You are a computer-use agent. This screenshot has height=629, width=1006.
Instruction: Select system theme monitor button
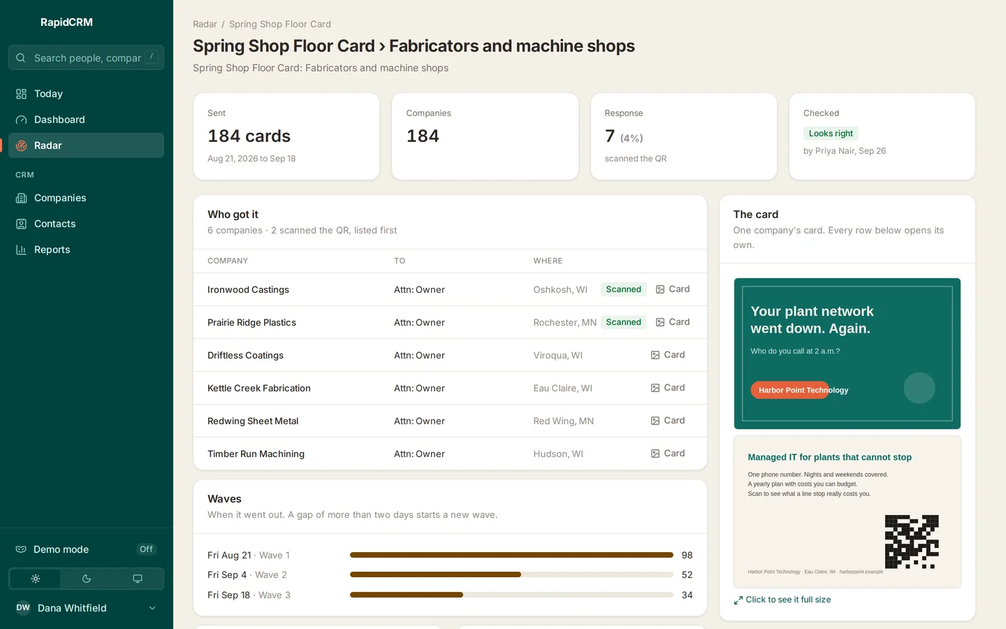click(138, 579)
